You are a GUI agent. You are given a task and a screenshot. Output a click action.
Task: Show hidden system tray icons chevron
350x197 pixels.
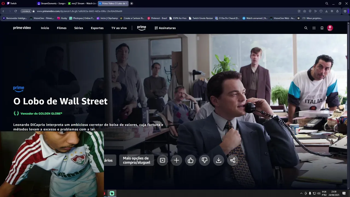point(301,193)
